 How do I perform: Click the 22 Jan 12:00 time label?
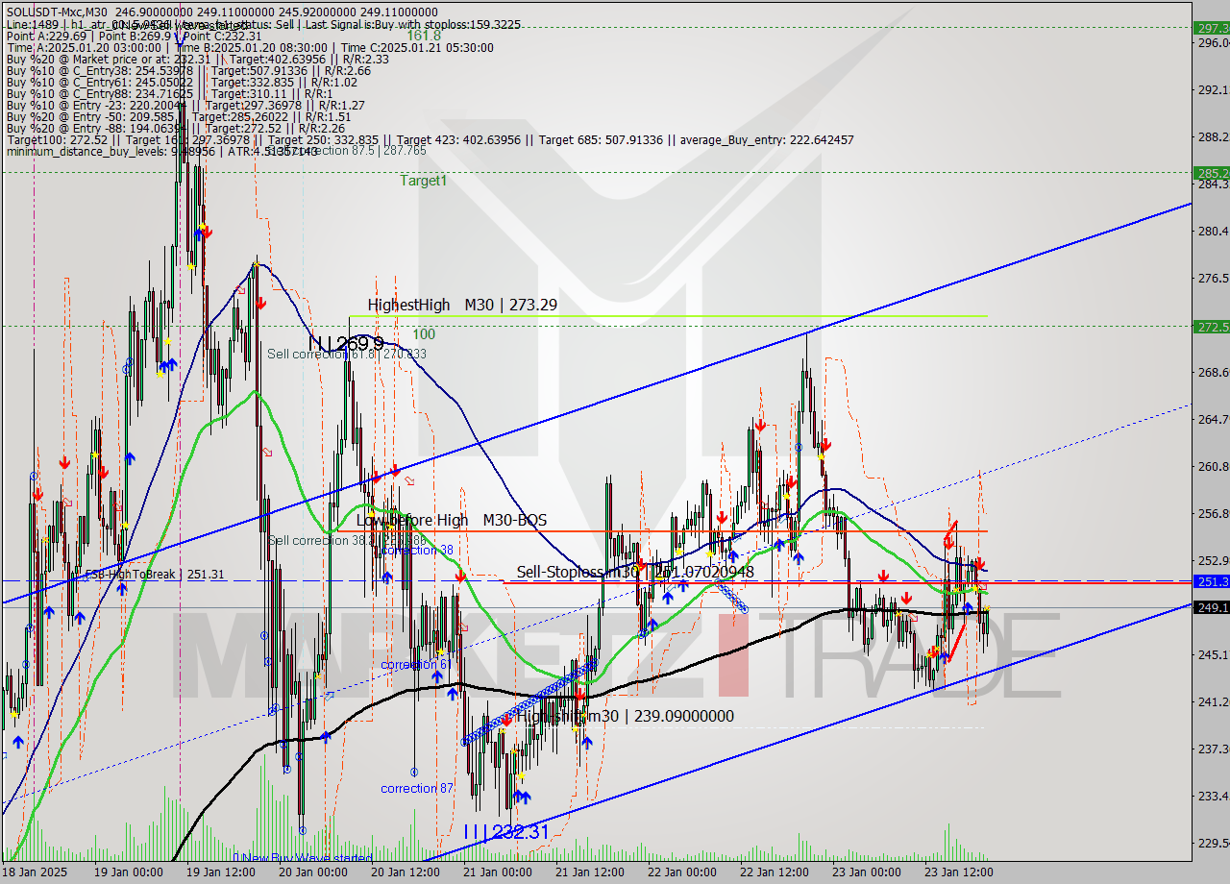pos(775,872)
